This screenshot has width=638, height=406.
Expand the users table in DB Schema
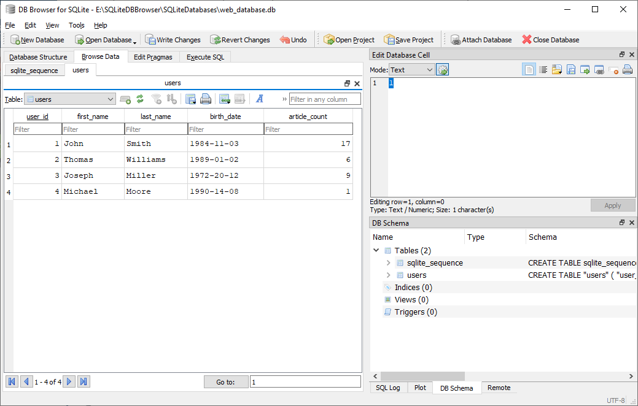pyautogui.click(x=388, y=275)
